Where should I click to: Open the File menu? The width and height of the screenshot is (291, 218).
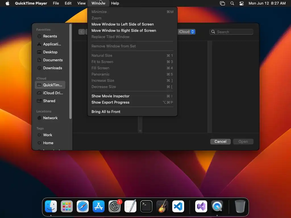[56, 3]
